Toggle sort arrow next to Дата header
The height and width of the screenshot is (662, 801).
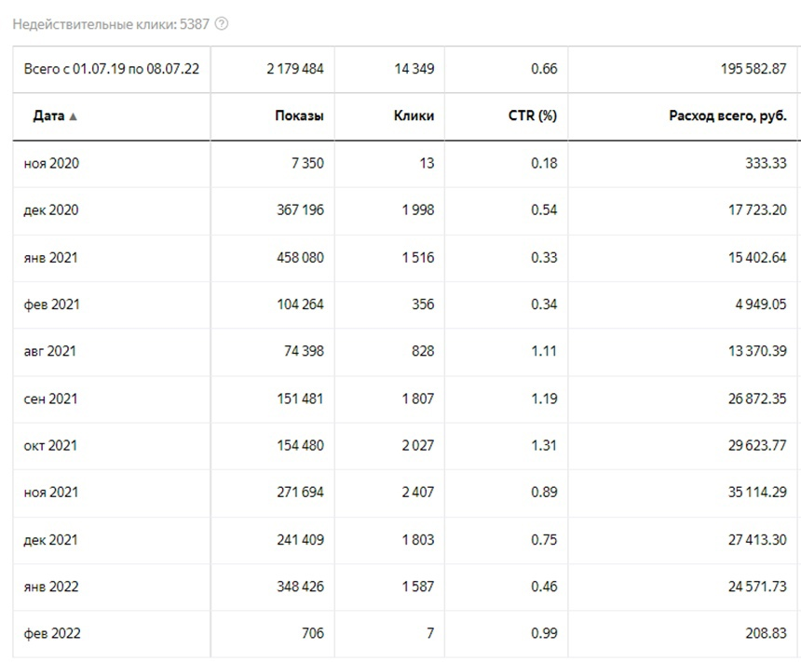coord(73,116)
